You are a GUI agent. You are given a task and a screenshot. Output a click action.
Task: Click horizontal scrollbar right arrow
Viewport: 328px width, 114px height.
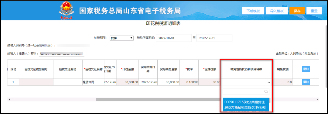pos(317,99)
